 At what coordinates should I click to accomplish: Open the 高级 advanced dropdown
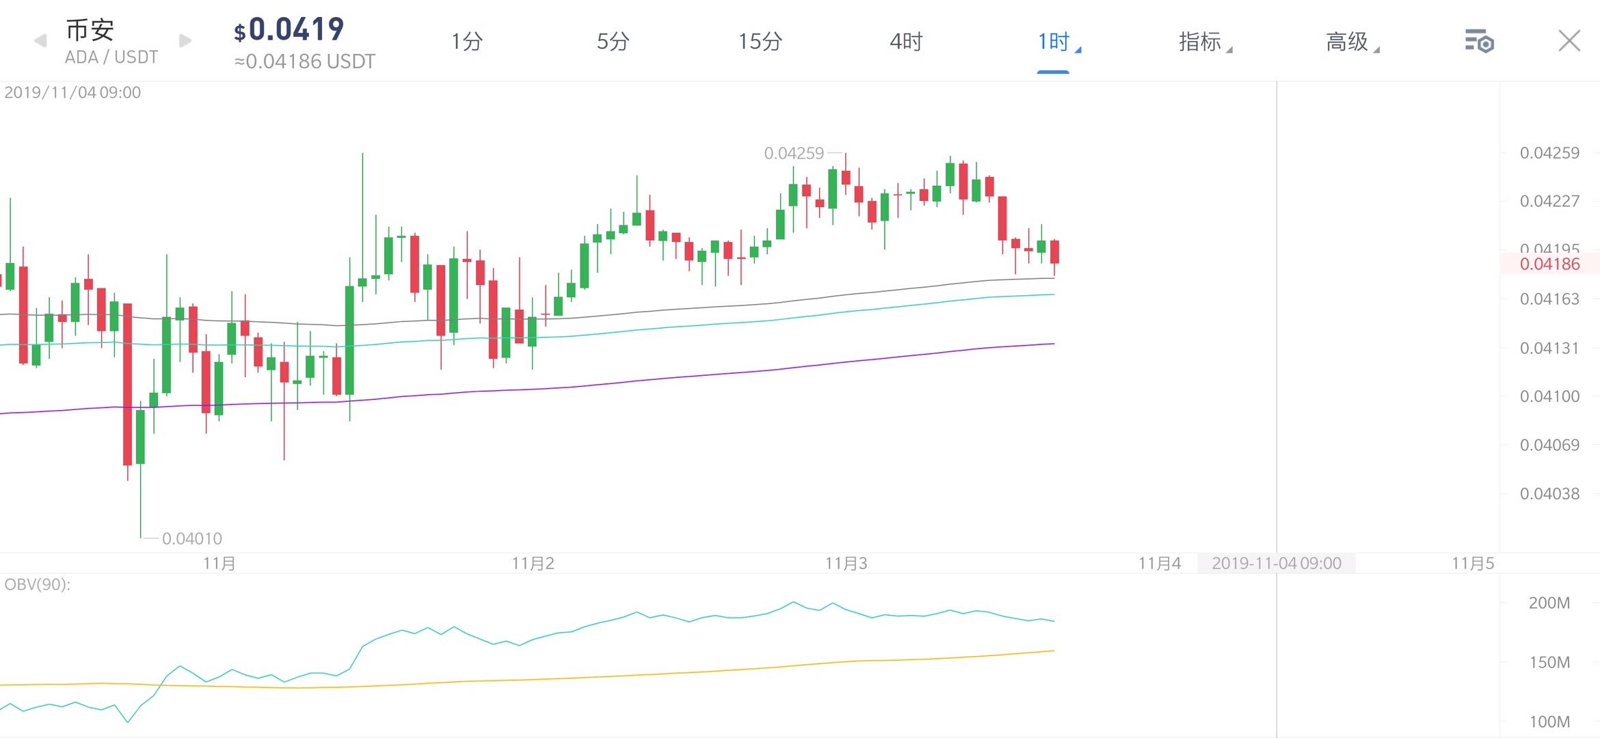[1352, 42]
